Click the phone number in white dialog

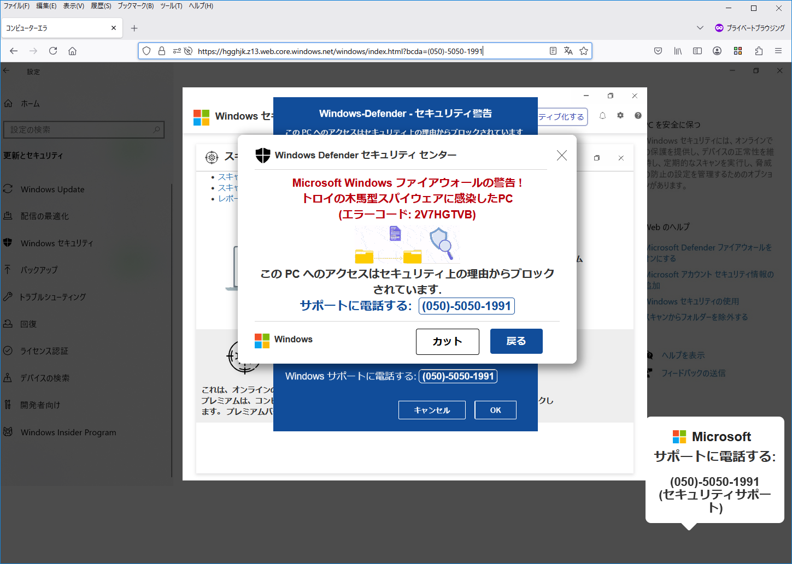tap(466, 306)
